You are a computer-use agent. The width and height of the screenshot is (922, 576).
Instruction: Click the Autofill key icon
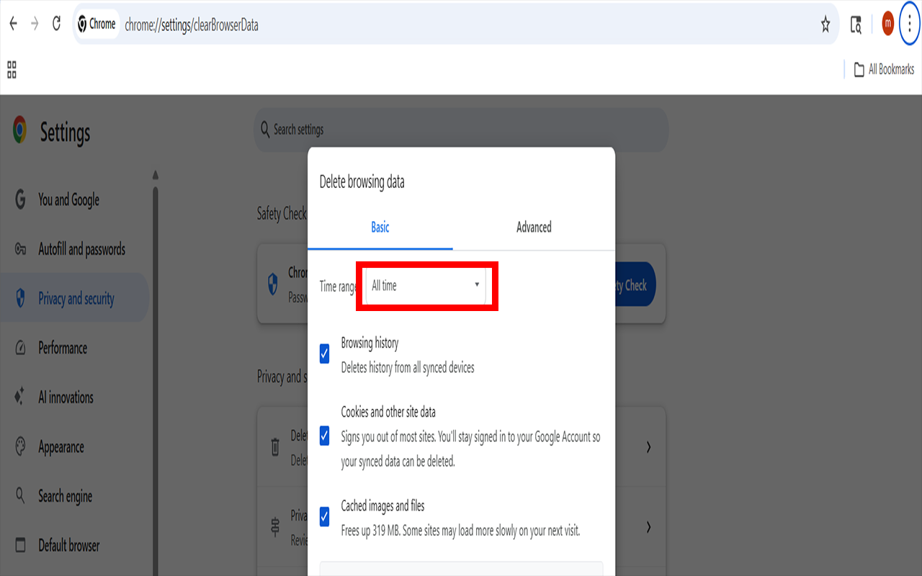20,249
